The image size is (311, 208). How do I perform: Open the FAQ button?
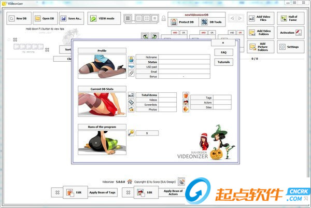[x=224, y=52]
